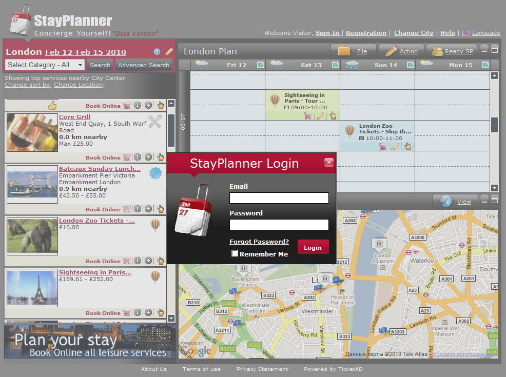The image size is (506, 377).
Task: Click the cart icon on the 09:00-10:00 plan event
Action: tap(308, 116)
